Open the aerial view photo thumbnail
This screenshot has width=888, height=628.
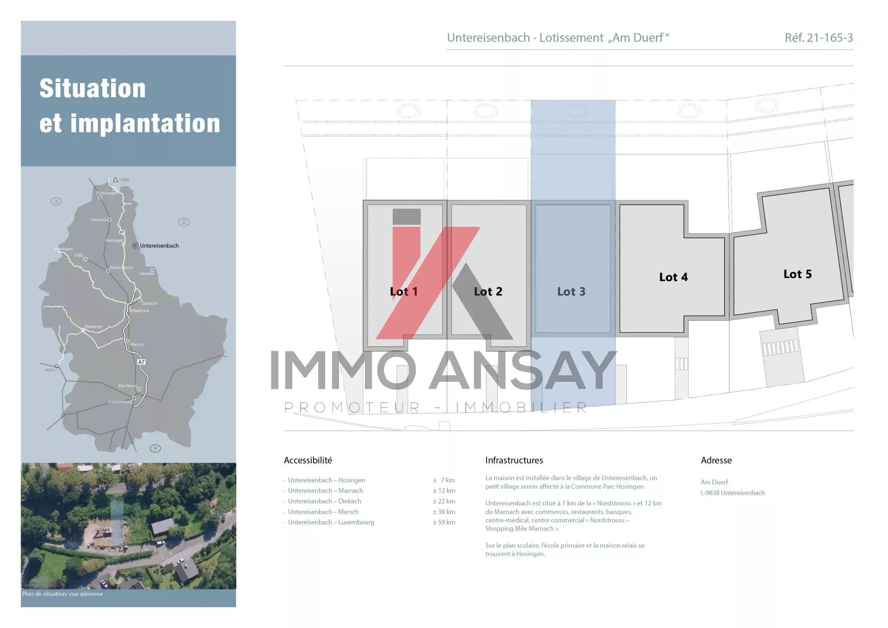click(x=128, y=525)
